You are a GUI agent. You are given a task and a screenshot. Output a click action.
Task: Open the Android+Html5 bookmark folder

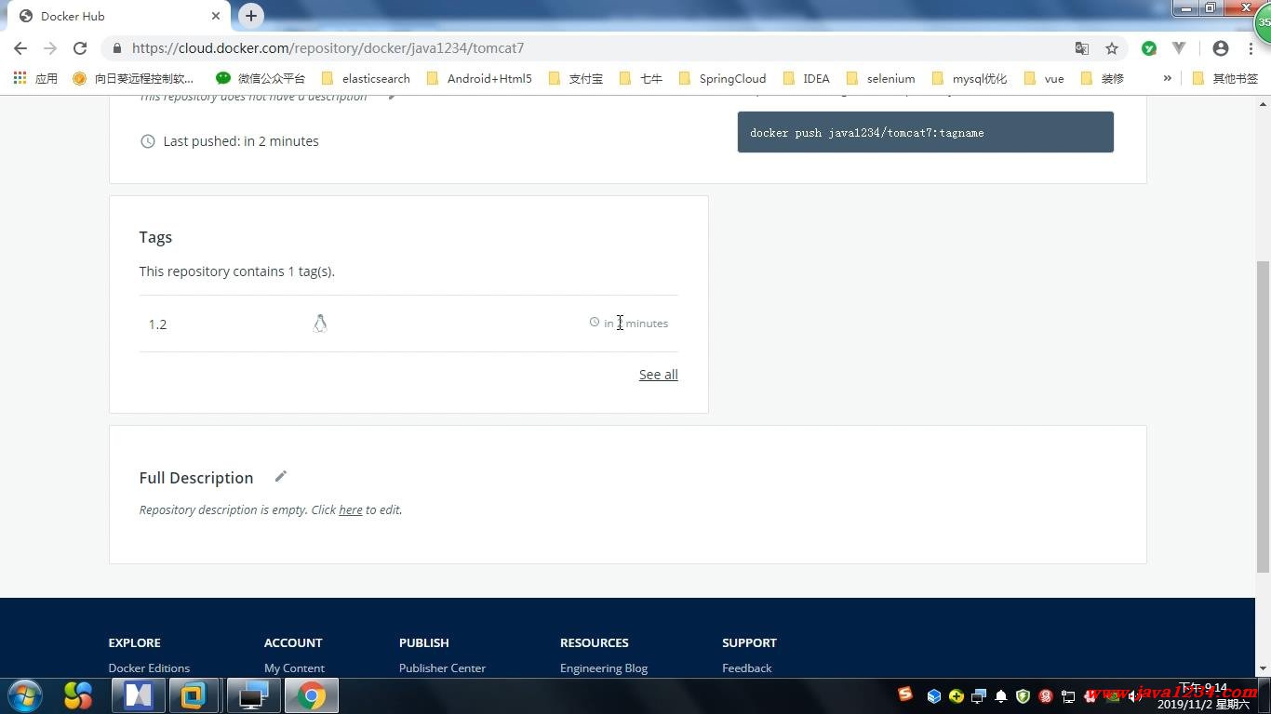click(x=479, y=78)
